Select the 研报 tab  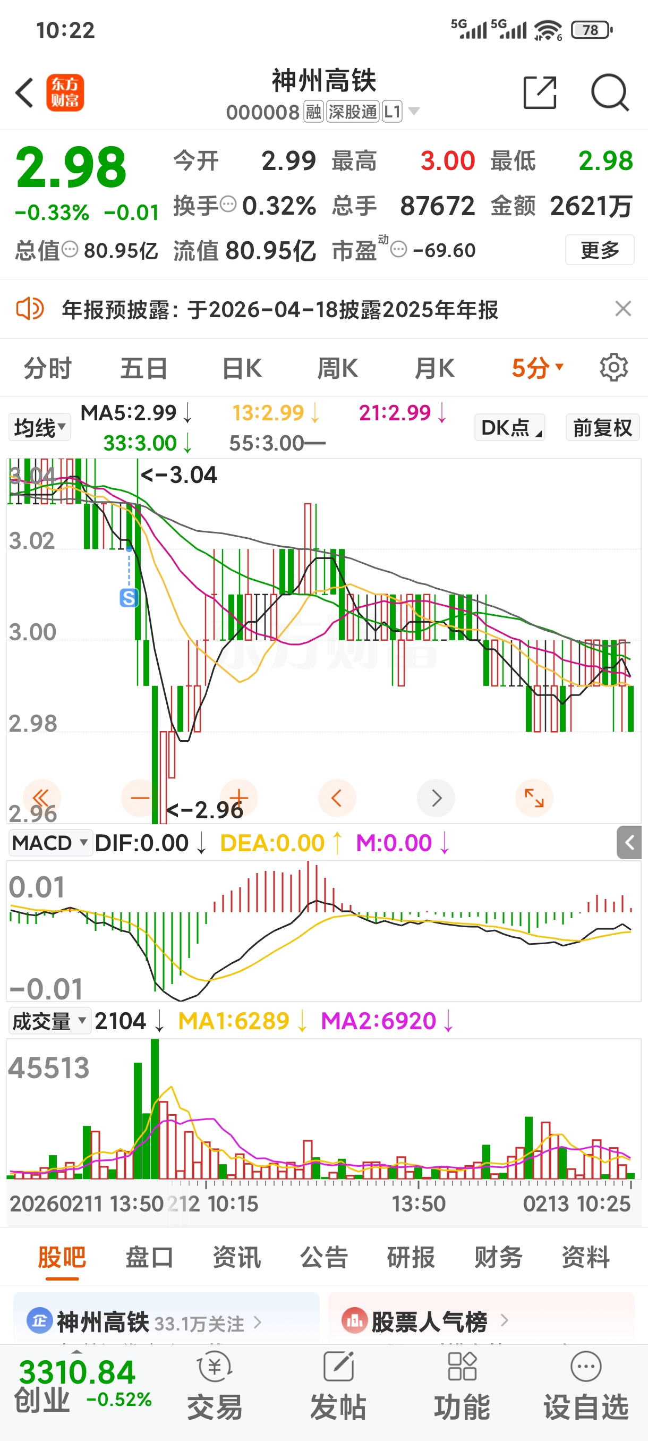tap(411, 1257)
